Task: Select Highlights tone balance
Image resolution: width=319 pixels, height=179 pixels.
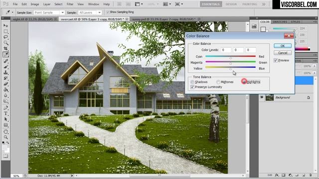Action: click(x=244, y=82)
